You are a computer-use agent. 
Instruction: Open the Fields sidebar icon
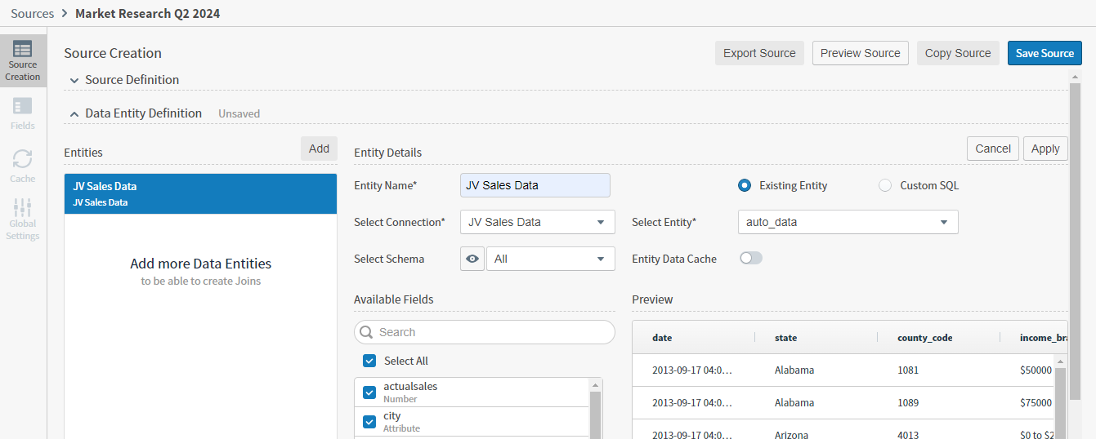coord(23,113)
